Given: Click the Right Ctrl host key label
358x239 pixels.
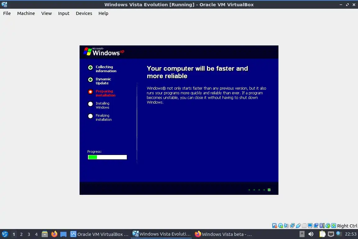Looking at the screenshot, I should 347,226.
